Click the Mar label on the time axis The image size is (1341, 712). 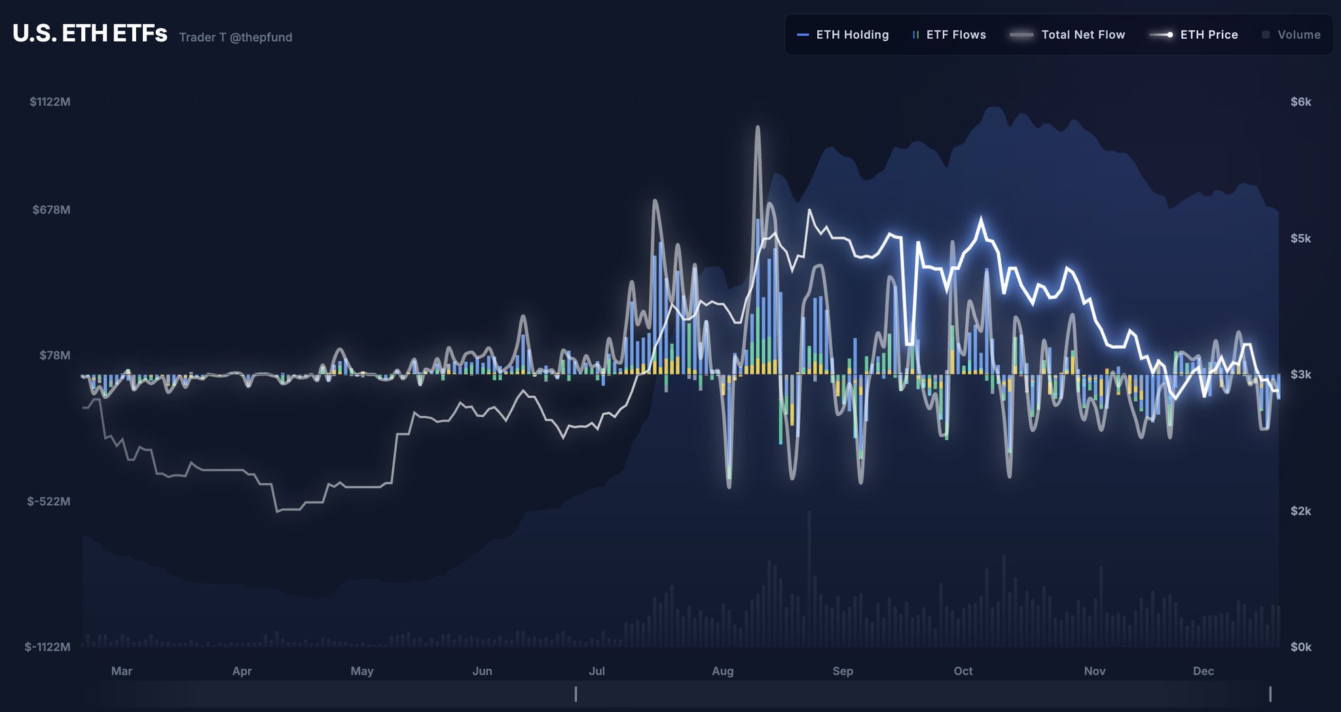point(122,671)
